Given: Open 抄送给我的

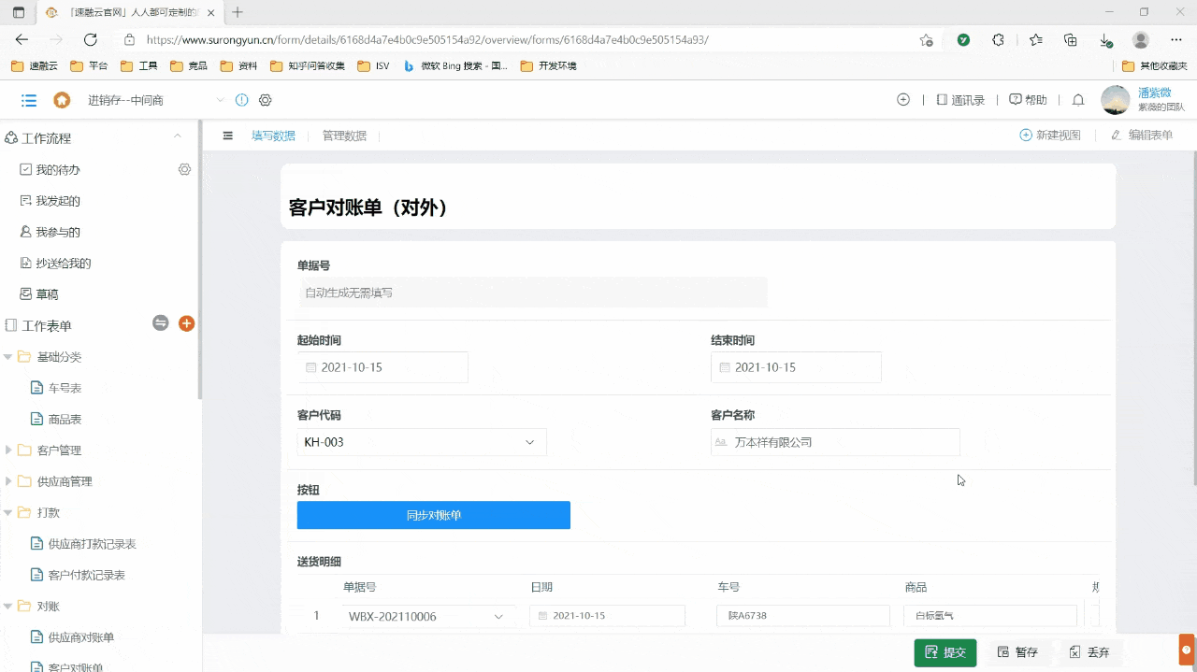Looking at the screenshot, I should 55,264.
